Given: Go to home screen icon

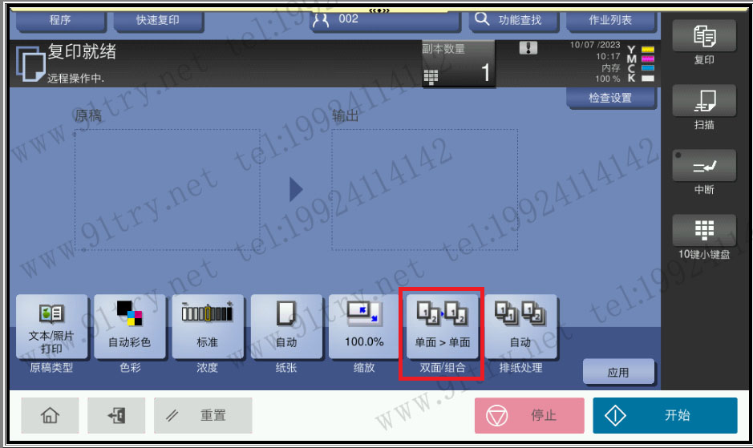Looking at the screenshot, I should pos(50,415).
